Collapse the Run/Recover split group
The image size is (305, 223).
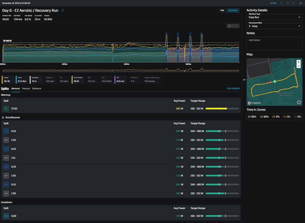click(3, 118)
